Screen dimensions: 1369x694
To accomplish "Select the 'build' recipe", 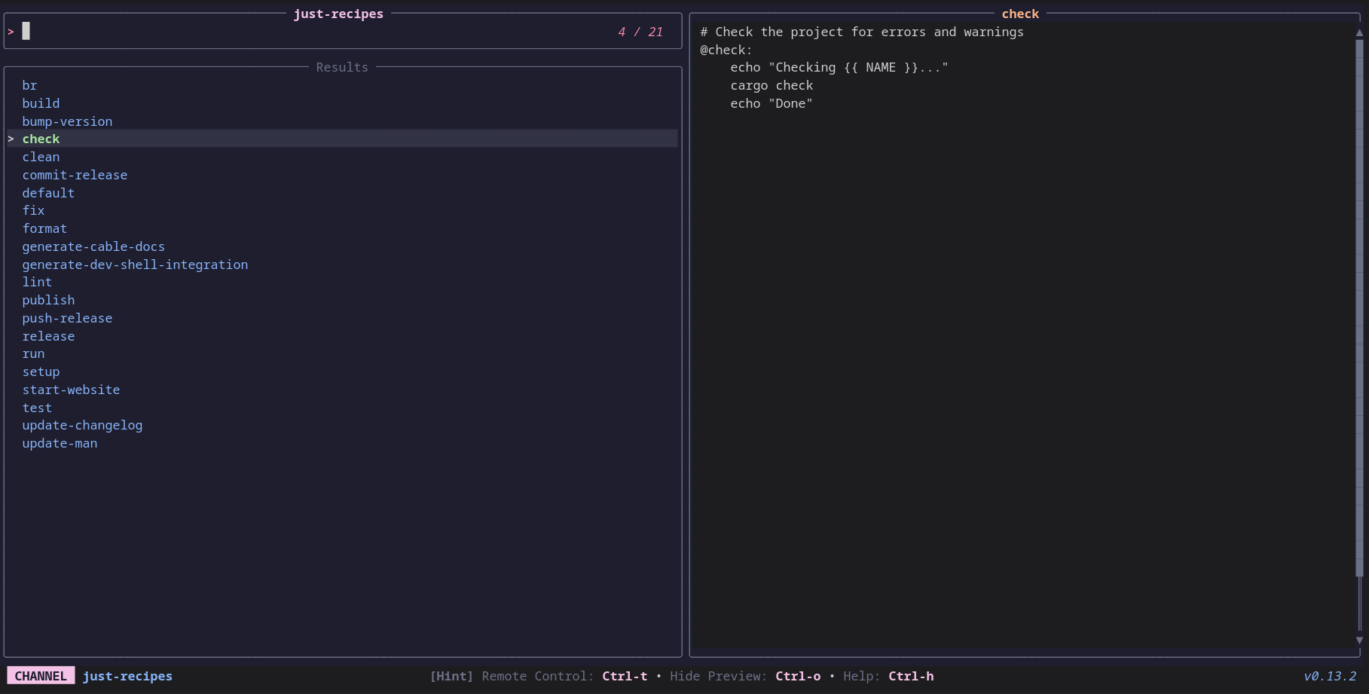I will 41,103.
